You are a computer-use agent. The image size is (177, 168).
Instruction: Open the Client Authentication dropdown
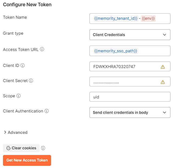[x=130, y=112]
